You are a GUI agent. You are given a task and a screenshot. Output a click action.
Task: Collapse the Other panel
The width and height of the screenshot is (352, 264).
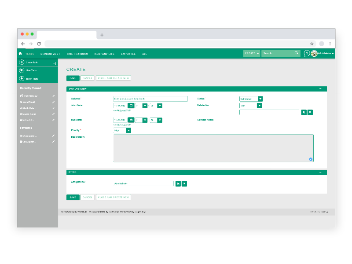point(320,172)
